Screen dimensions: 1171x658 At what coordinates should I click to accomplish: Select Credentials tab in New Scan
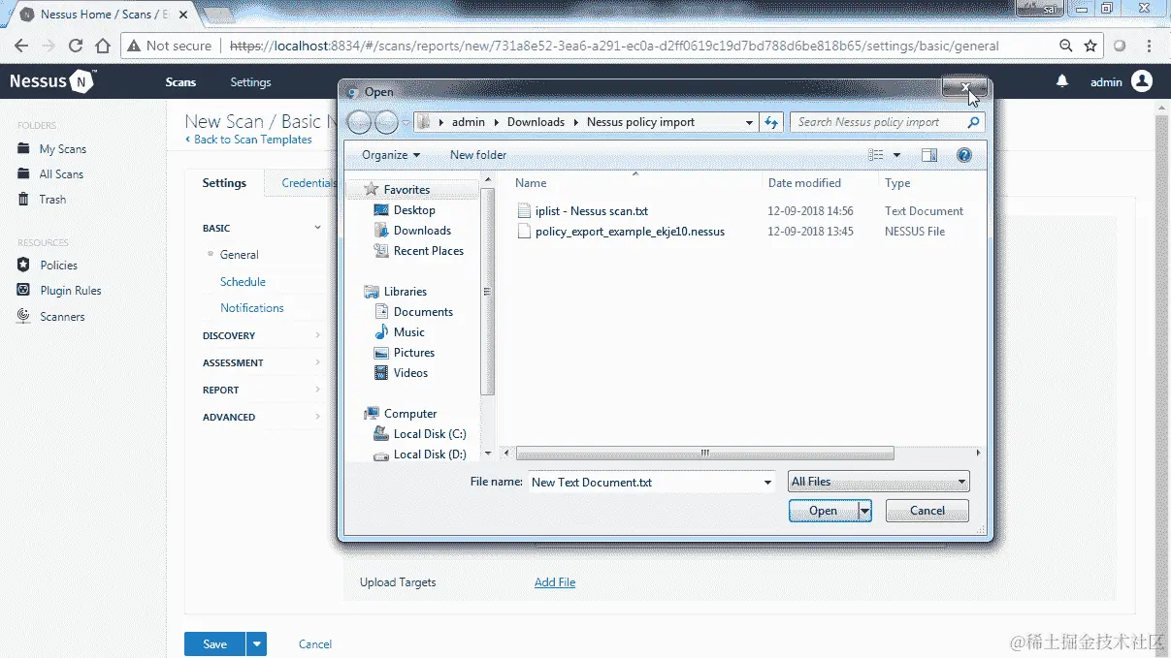pyautogui.click(x=309, y=183)
